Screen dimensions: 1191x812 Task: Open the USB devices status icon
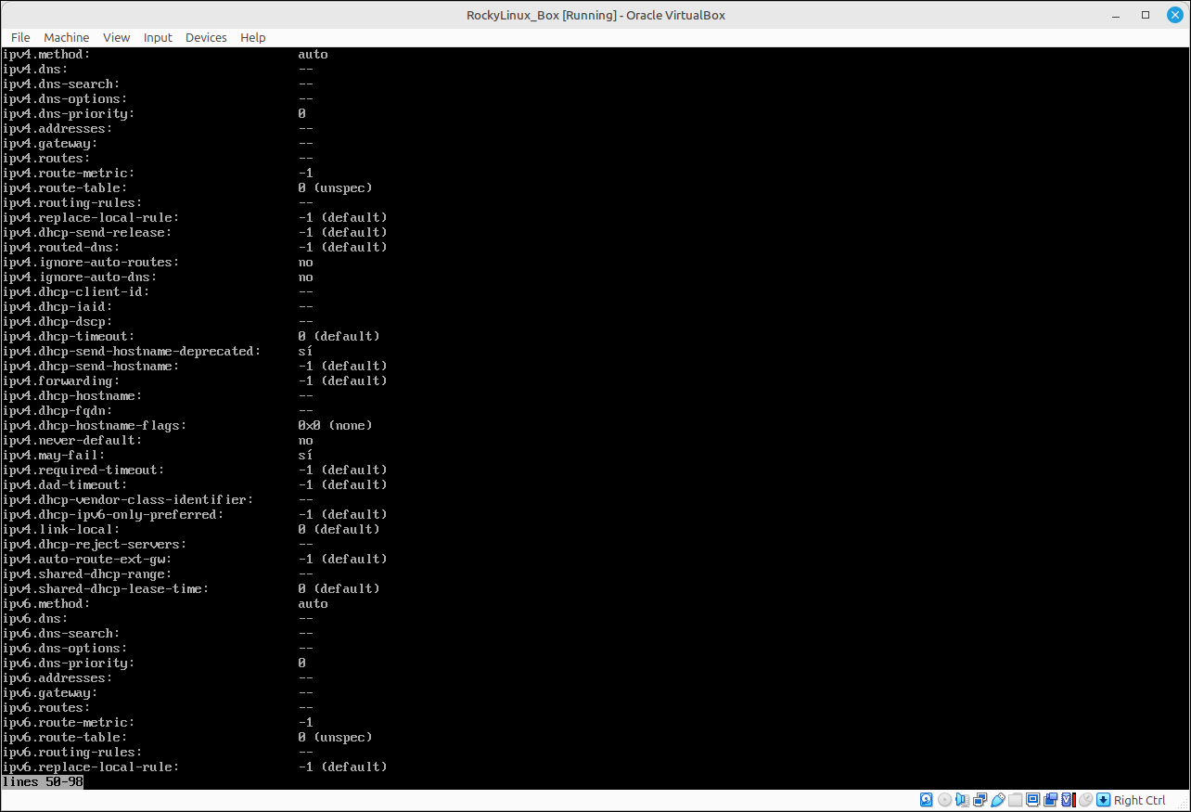point(998,800)
